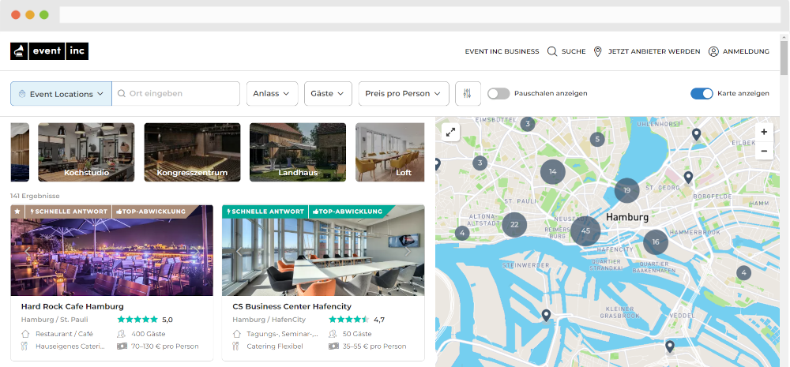Show previous photo of Hard Rock Cafe Hamburg
Image resolution: width=790 pixels, height=367 pixels.
coord(28,251)
